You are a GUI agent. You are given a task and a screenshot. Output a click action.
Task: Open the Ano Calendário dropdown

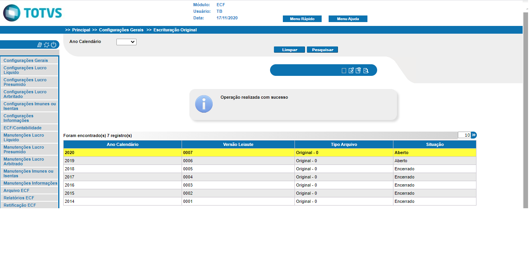tap(126, 42)
